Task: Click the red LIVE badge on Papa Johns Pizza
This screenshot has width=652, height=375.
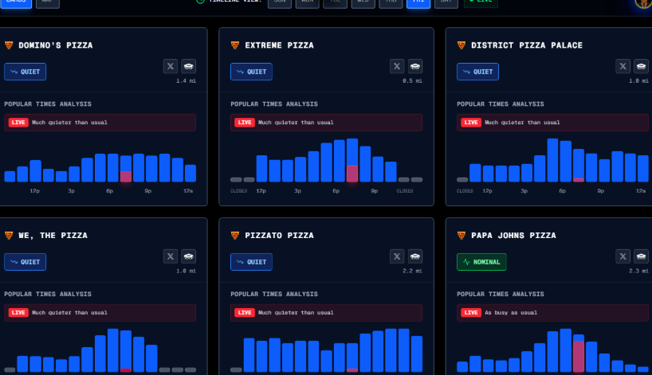Action: click(x=471, y=313)
